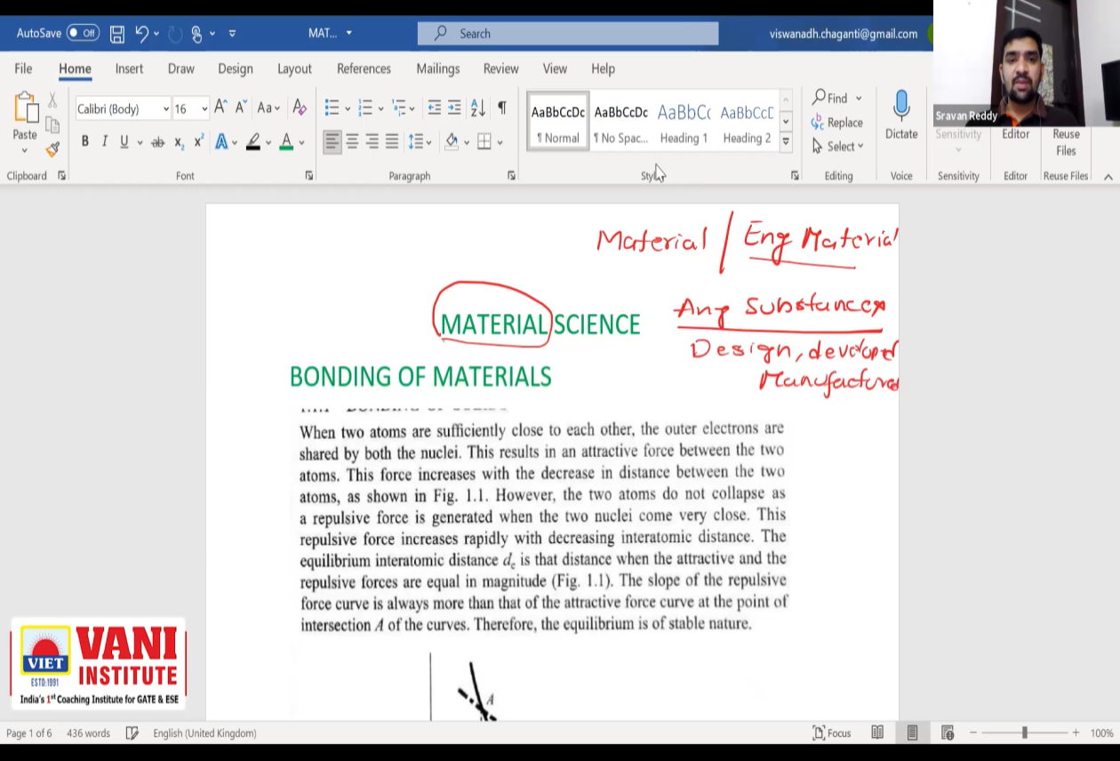Toggle italic formatting
The height and width of the screenshot is (761, 1120).
click(x=104, y=142)
